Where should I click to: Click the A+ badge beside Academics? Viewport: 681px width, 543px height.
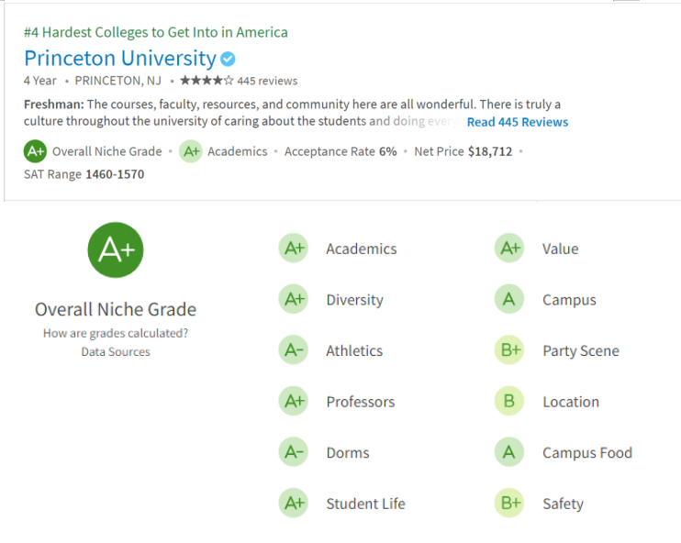[x=294, y=249]
